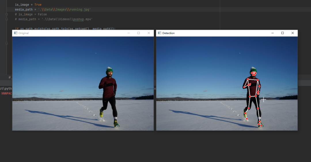Click the 'is_image = True' code line
This screenshot has width=311, height=162.
28,5
